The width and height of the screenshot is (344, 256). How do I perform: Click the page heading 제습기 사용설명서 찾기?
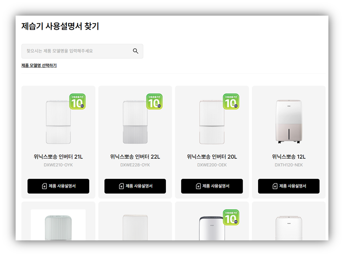point(60,26)
